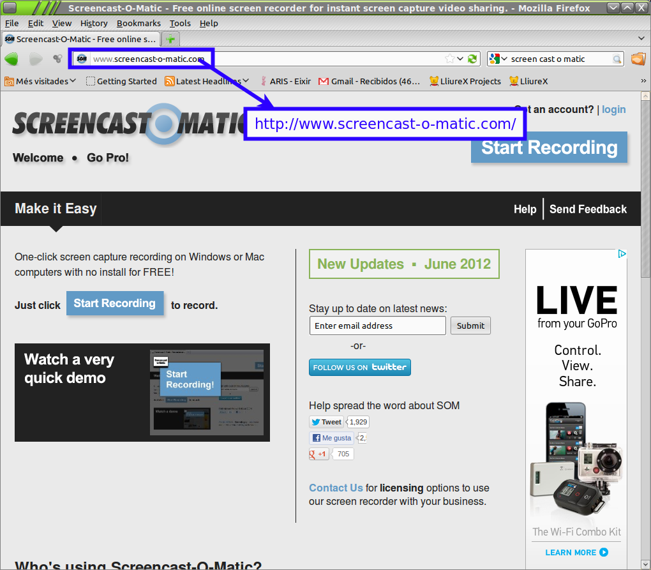
Task: Click the magnifier search icon in search box
Action: click(x=617, y=59)
